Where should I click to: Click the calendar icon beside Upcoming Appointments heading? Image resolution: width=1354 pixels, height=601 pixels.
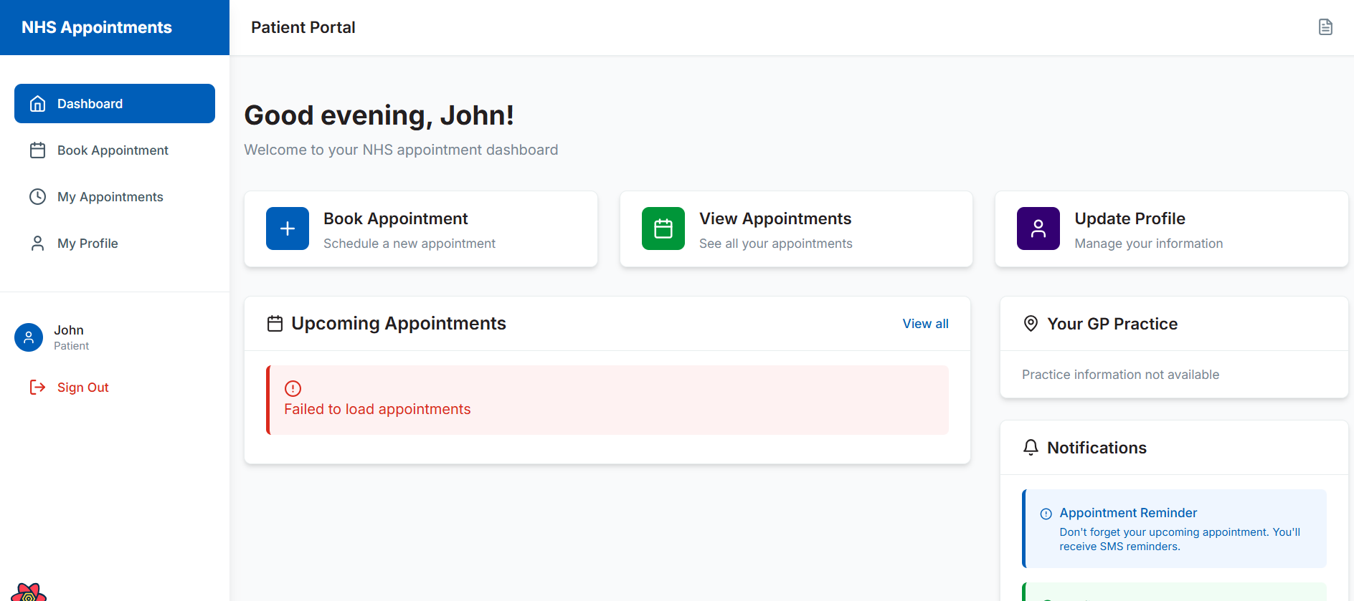tap(275, 324)
